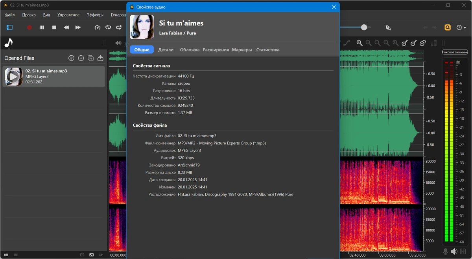Toggle thumbnail display in files panel
Viewport: 472px width, 259px height.
coord(92,255)
